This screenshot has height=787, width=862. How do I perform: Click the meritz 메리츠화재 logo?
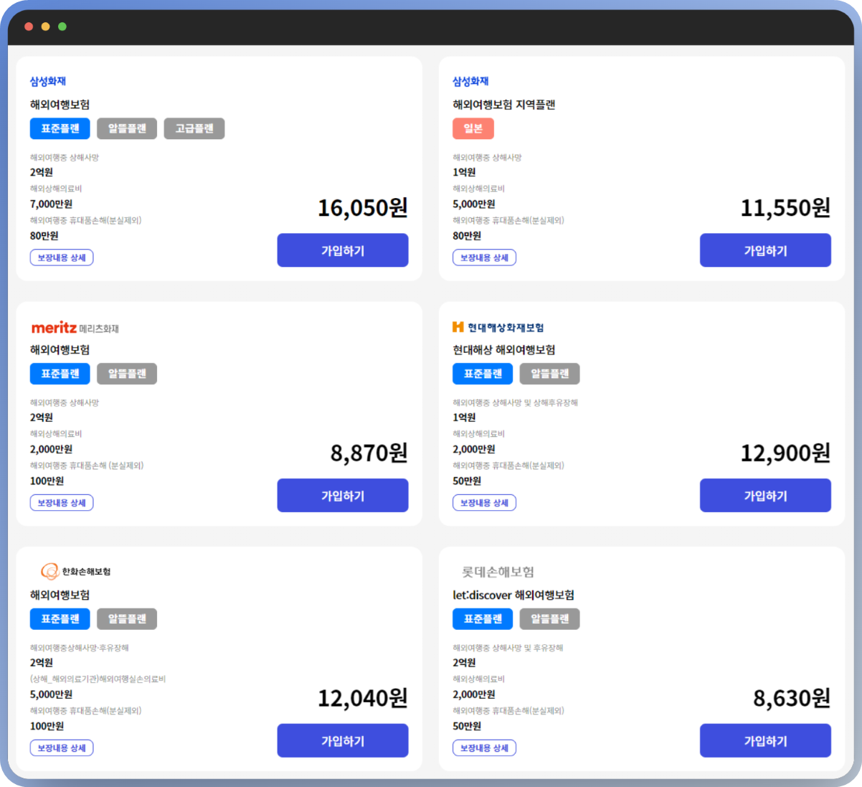point(75,328)
